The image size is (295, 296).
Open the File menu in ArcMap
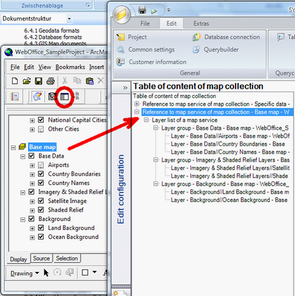[15, 67]
